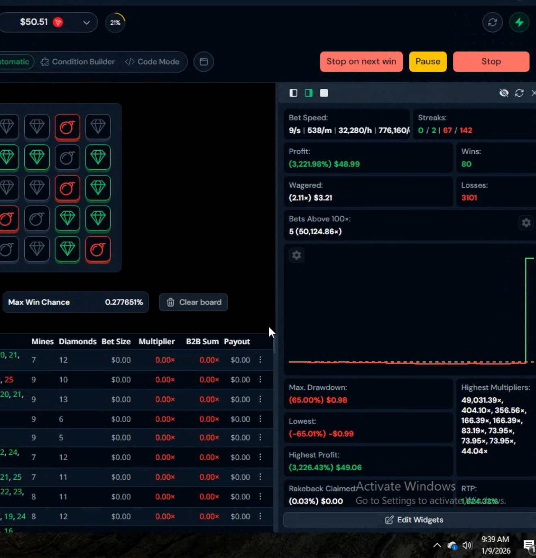Refresh the stats panel
536x558 pixels.
(x=519, y=93)
